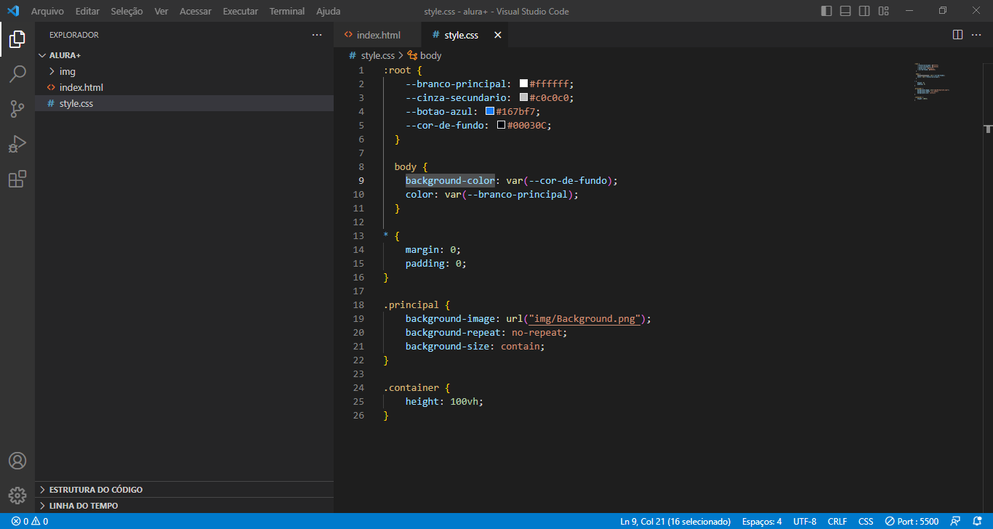This screenshot has width=993, height=529.
Task: Close the style.css tab
Action: click(x=498, y=35)
